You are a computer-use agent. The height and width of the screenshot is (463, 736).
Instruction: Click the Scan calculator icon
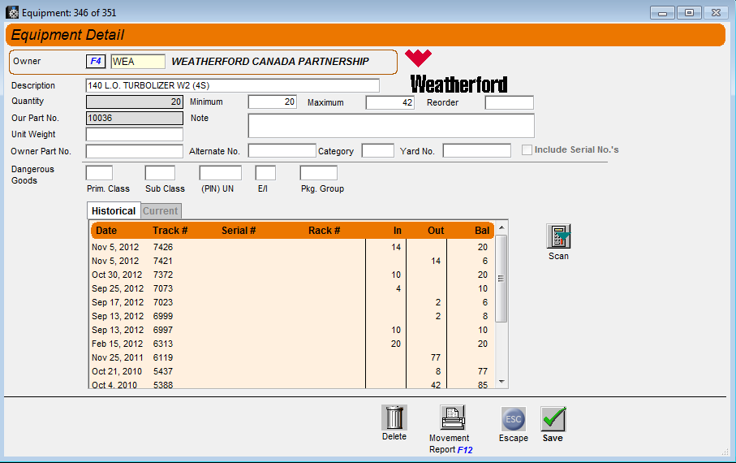tap(558, 236)
